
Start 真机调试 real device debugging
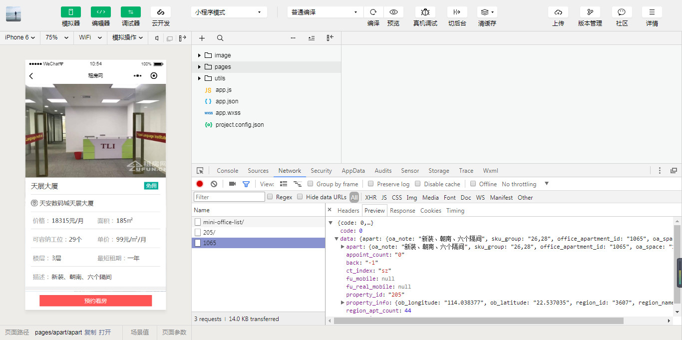[425, 12]
